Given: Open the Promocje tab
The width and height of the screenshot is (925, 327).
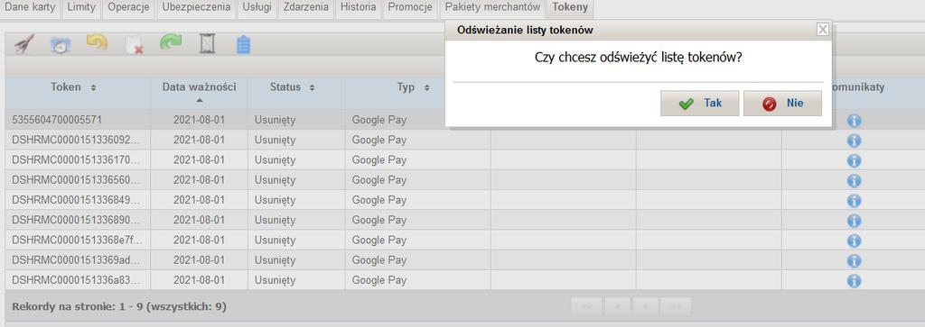Looking at the screenshot, I should (410, 7).
